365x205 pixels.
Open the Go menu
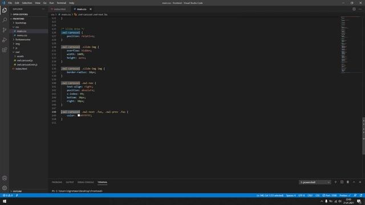click(x=44, y=3)
